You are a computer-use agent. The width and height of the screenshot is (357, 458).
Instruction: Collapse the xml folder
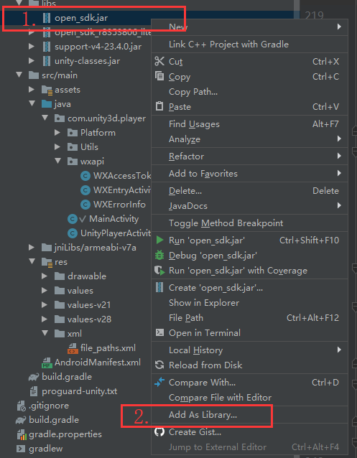[45, 334]
